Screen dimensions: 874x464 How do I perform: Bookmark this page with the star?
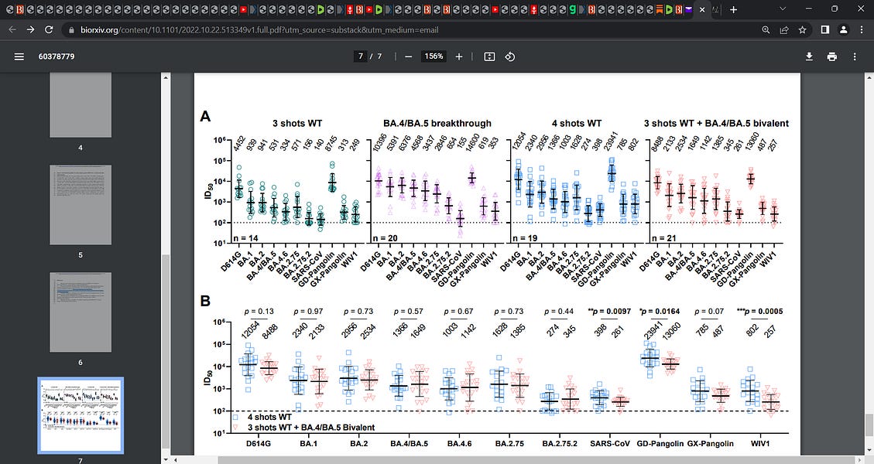801,29
